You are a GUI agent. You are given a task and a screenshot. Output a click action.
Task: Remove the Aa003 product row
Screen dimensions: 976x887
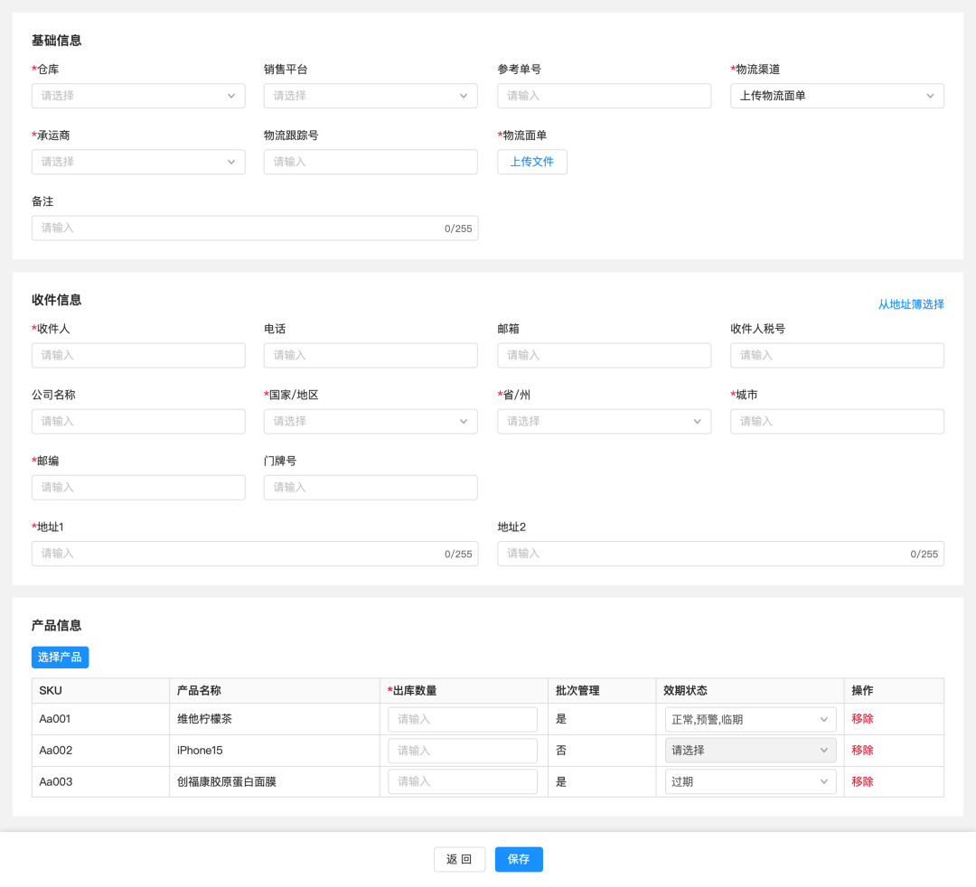862,781
